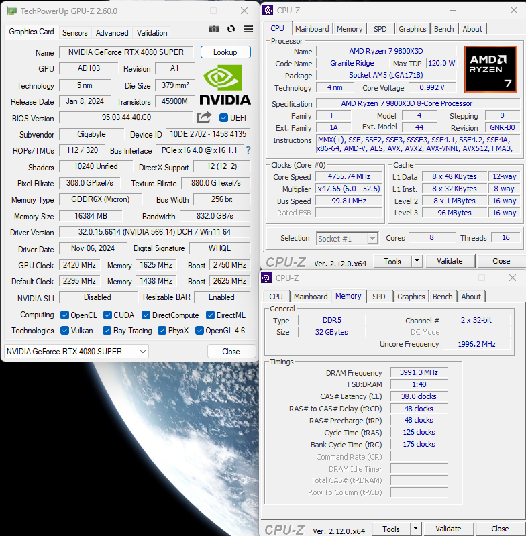
Task: Click the GPU-Z screenshot camera icon
Action: pos(213,29)
